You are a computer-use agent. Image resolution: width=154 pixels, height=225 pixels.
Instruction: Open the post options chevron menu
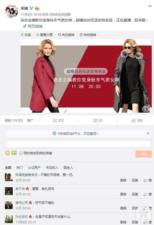tap(150, 6)
